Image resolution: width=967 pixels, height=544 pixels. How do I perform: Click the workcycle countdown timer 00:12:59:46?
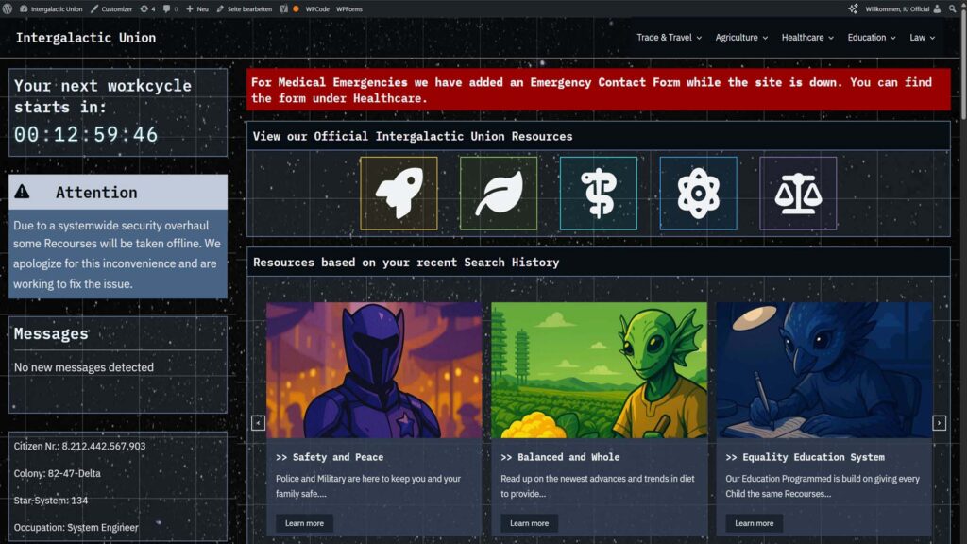click(x=86, y=134)
